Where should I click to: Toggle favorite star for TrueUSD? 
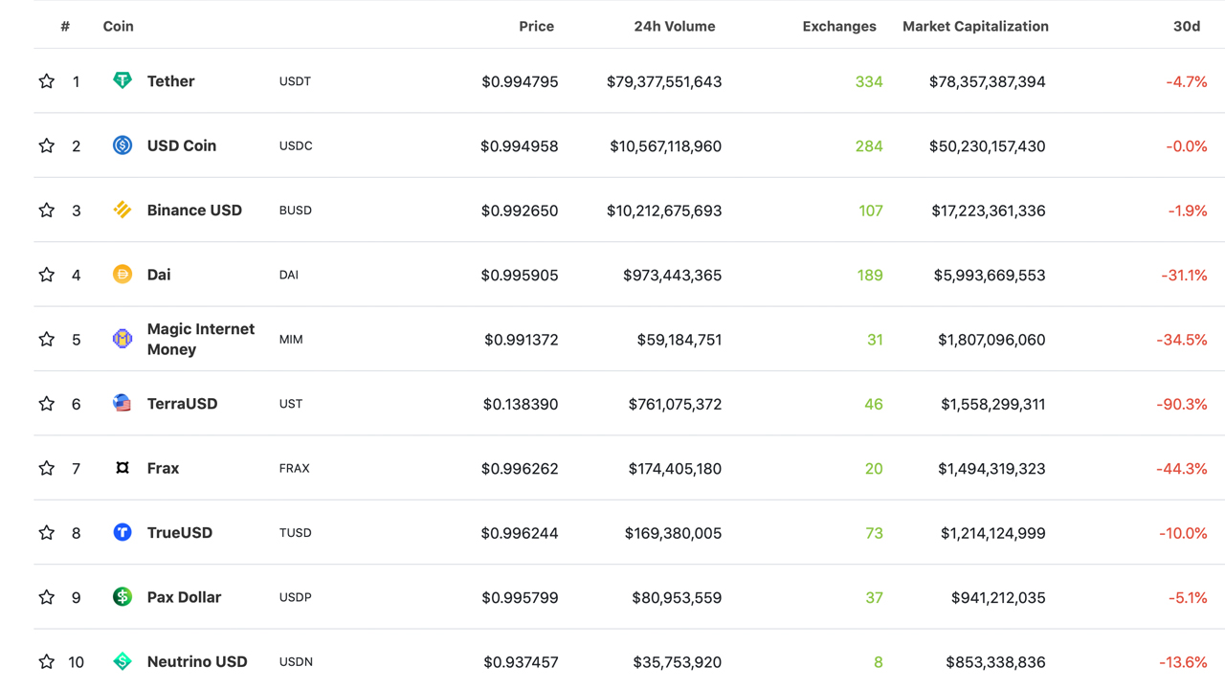[x=46, y=532]
